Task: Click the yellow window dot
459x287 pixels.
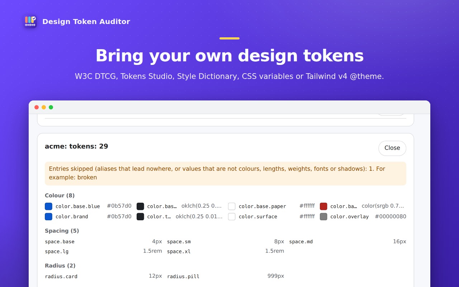Action: tap(44, 107)
